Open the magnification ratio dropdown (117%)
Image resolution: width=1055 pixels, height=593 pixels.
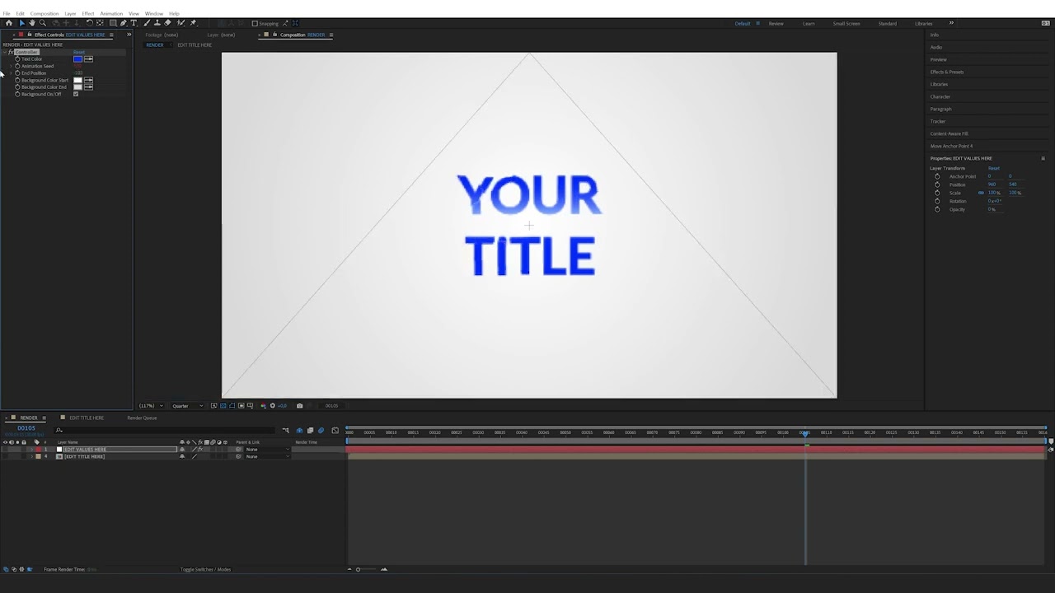click(x=151, y=405)
